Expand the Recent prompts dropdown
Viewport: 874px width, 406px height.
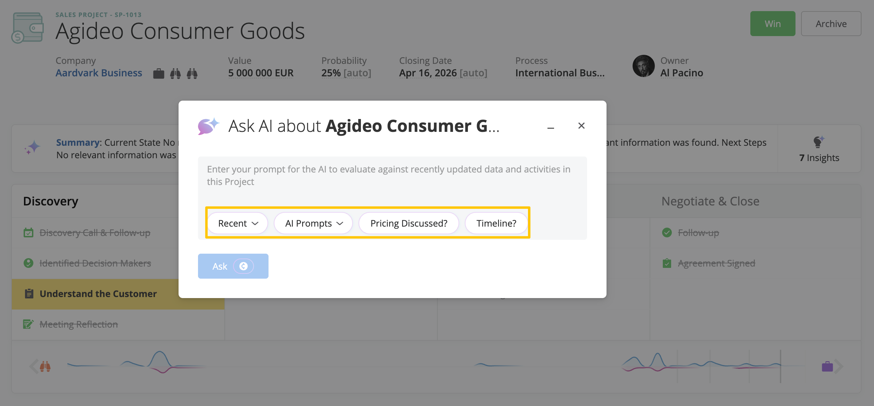pos(238,223)
